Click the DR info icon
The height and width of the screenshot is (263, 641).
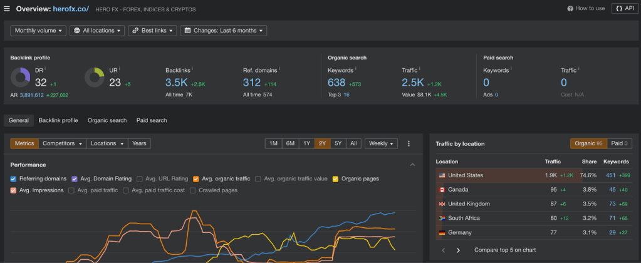tap(45, 69)
